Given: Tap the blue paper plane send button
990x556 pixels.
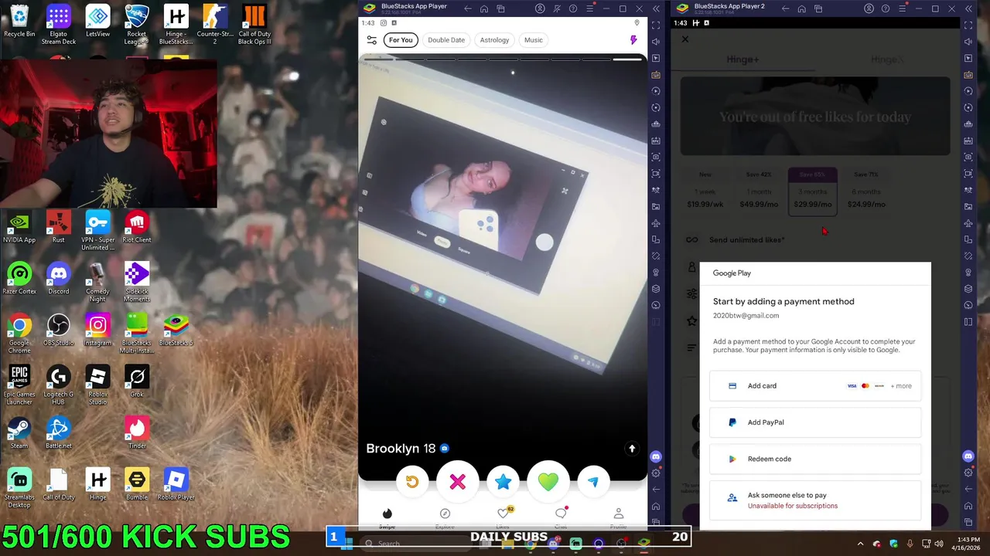Looking at the screenshot, I should pos(593,482).
